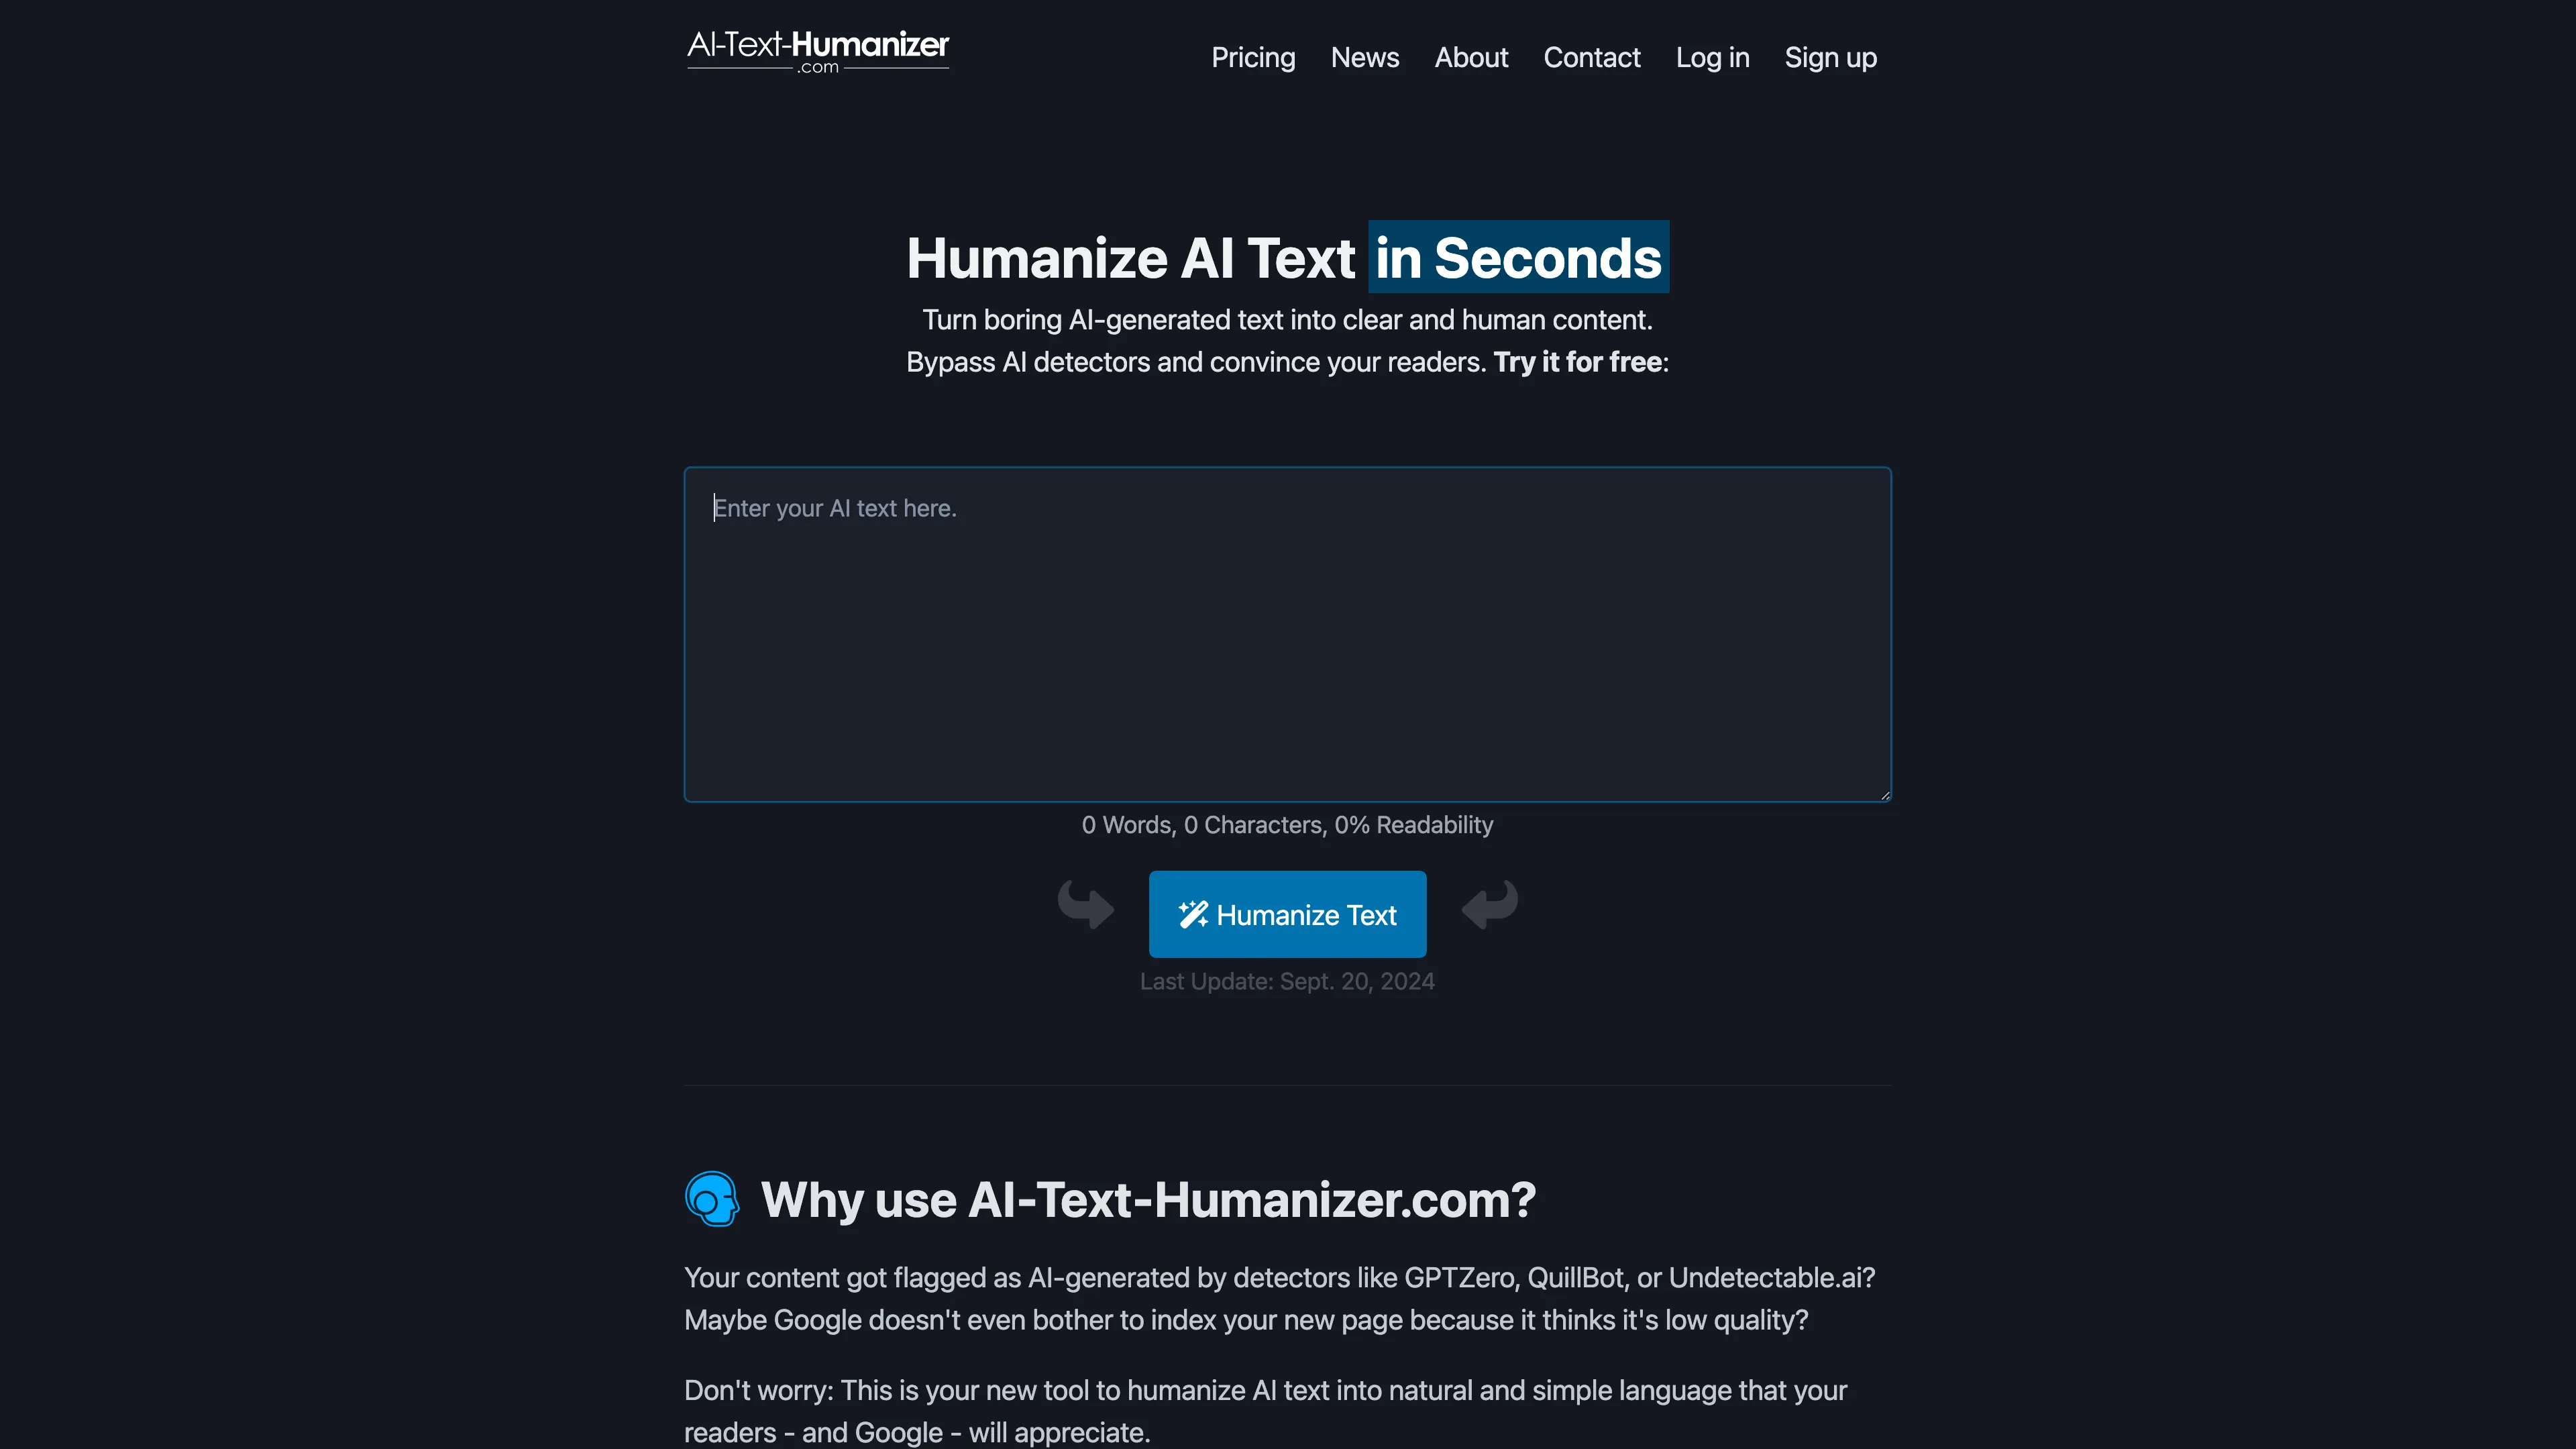Open the Pricing page

point(1252,56)
